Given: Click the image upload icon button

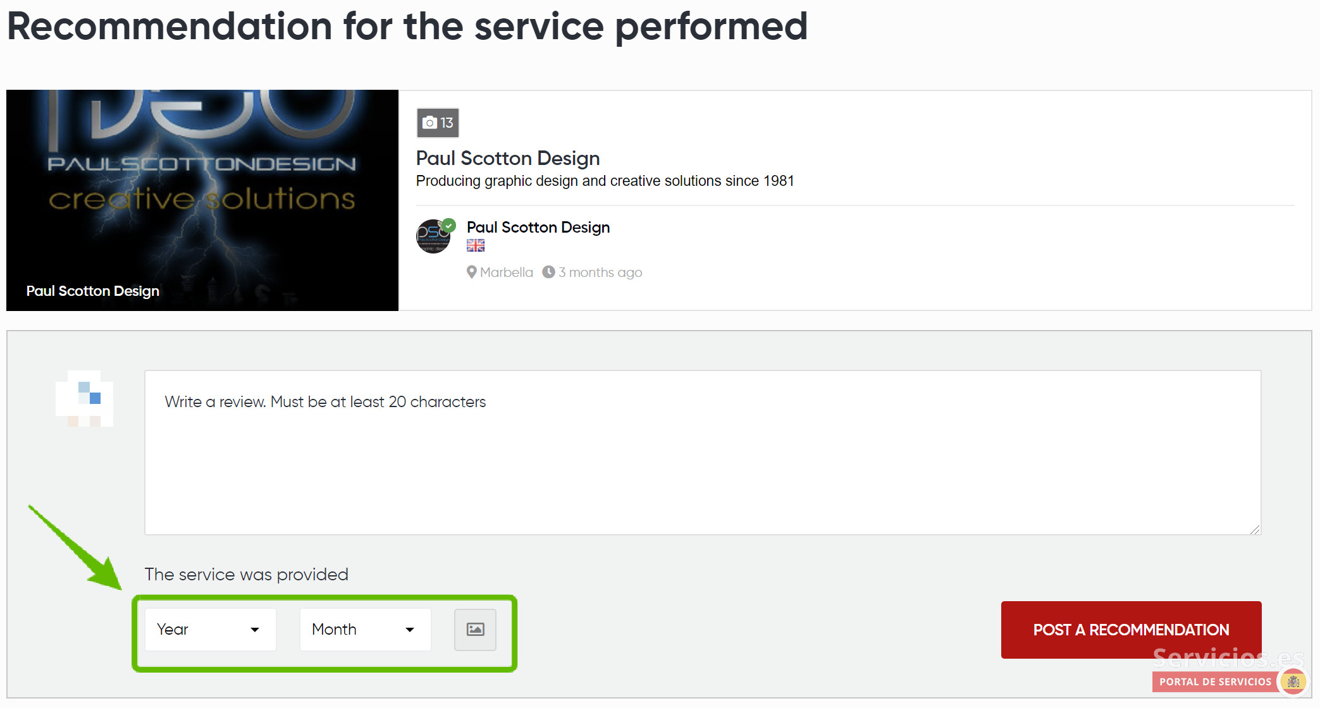Looking at the screenshot, I should (475, 630).
